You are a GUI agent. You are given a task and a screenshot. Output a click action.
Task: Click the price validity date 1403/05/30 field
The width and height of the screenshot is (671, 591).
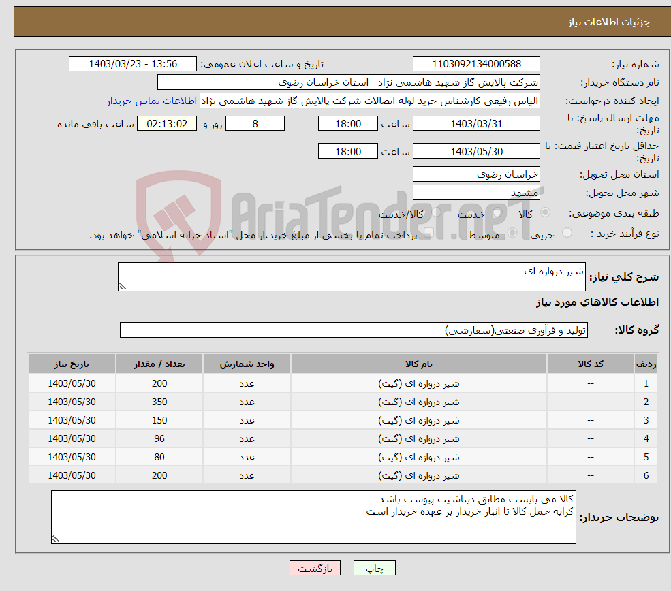(x=476, y=151)
